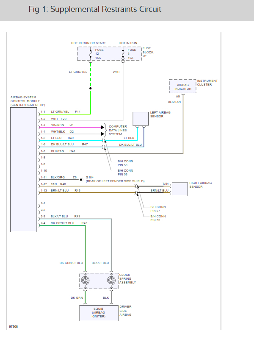Click the arrowhead on the WHT/BLK data line
Screen dimensions: 254x342
[103, 134]
